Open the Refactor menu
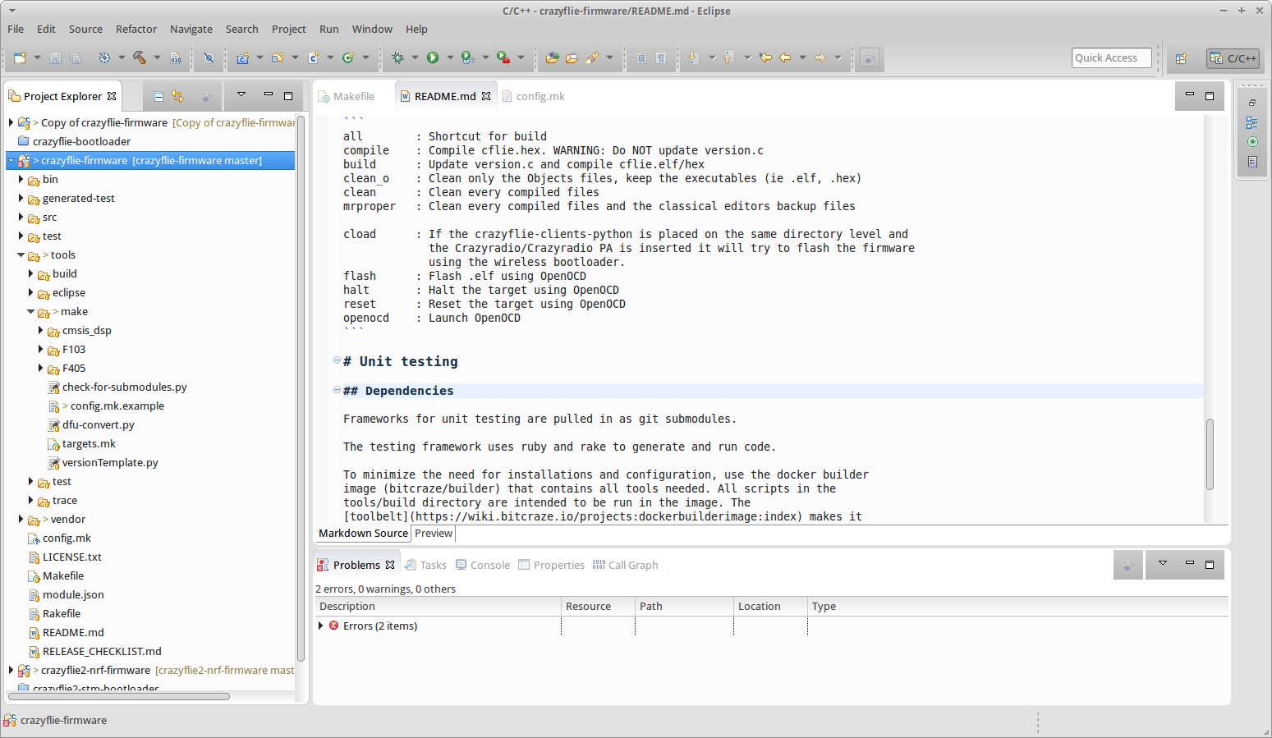 point(135,29)
